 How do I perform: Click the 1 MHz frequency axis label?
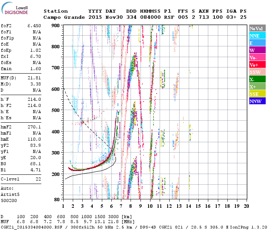click(x=63, y=206)
